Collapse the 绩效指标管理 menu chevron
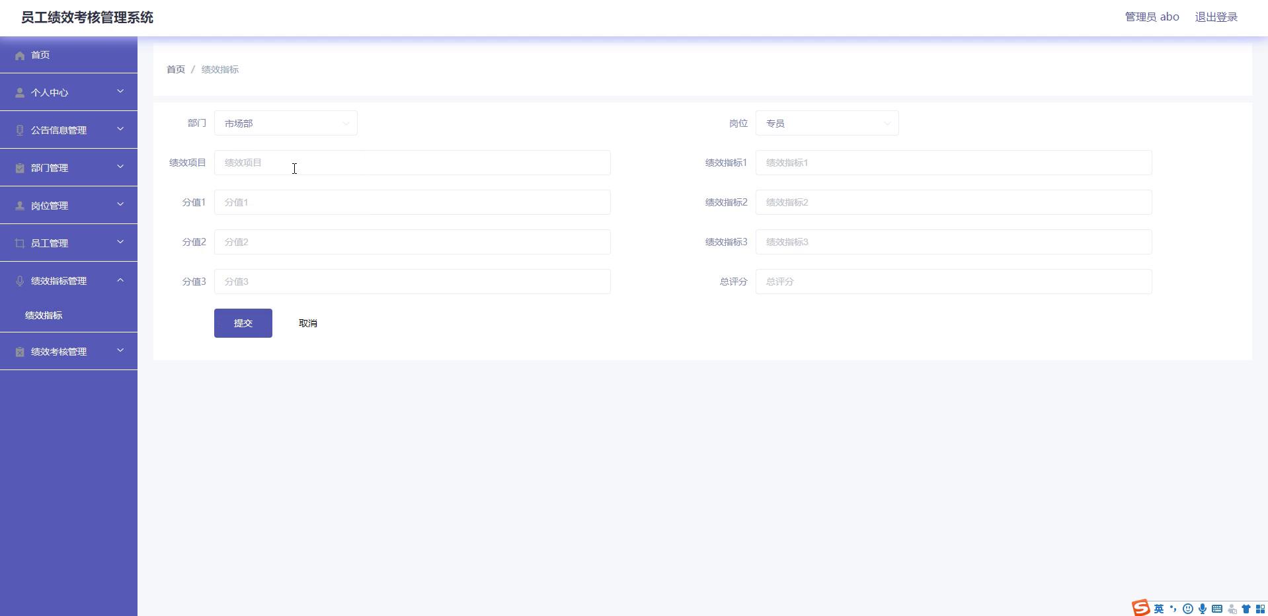This screenshot has width=1268, height=616. (x=120, y=280)
